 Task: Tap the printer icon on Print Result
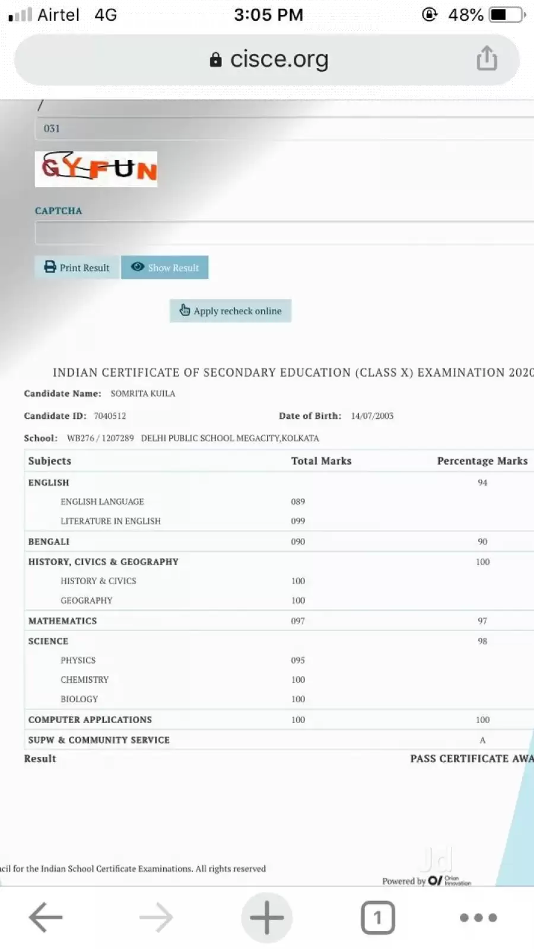(x=50, y=267)
